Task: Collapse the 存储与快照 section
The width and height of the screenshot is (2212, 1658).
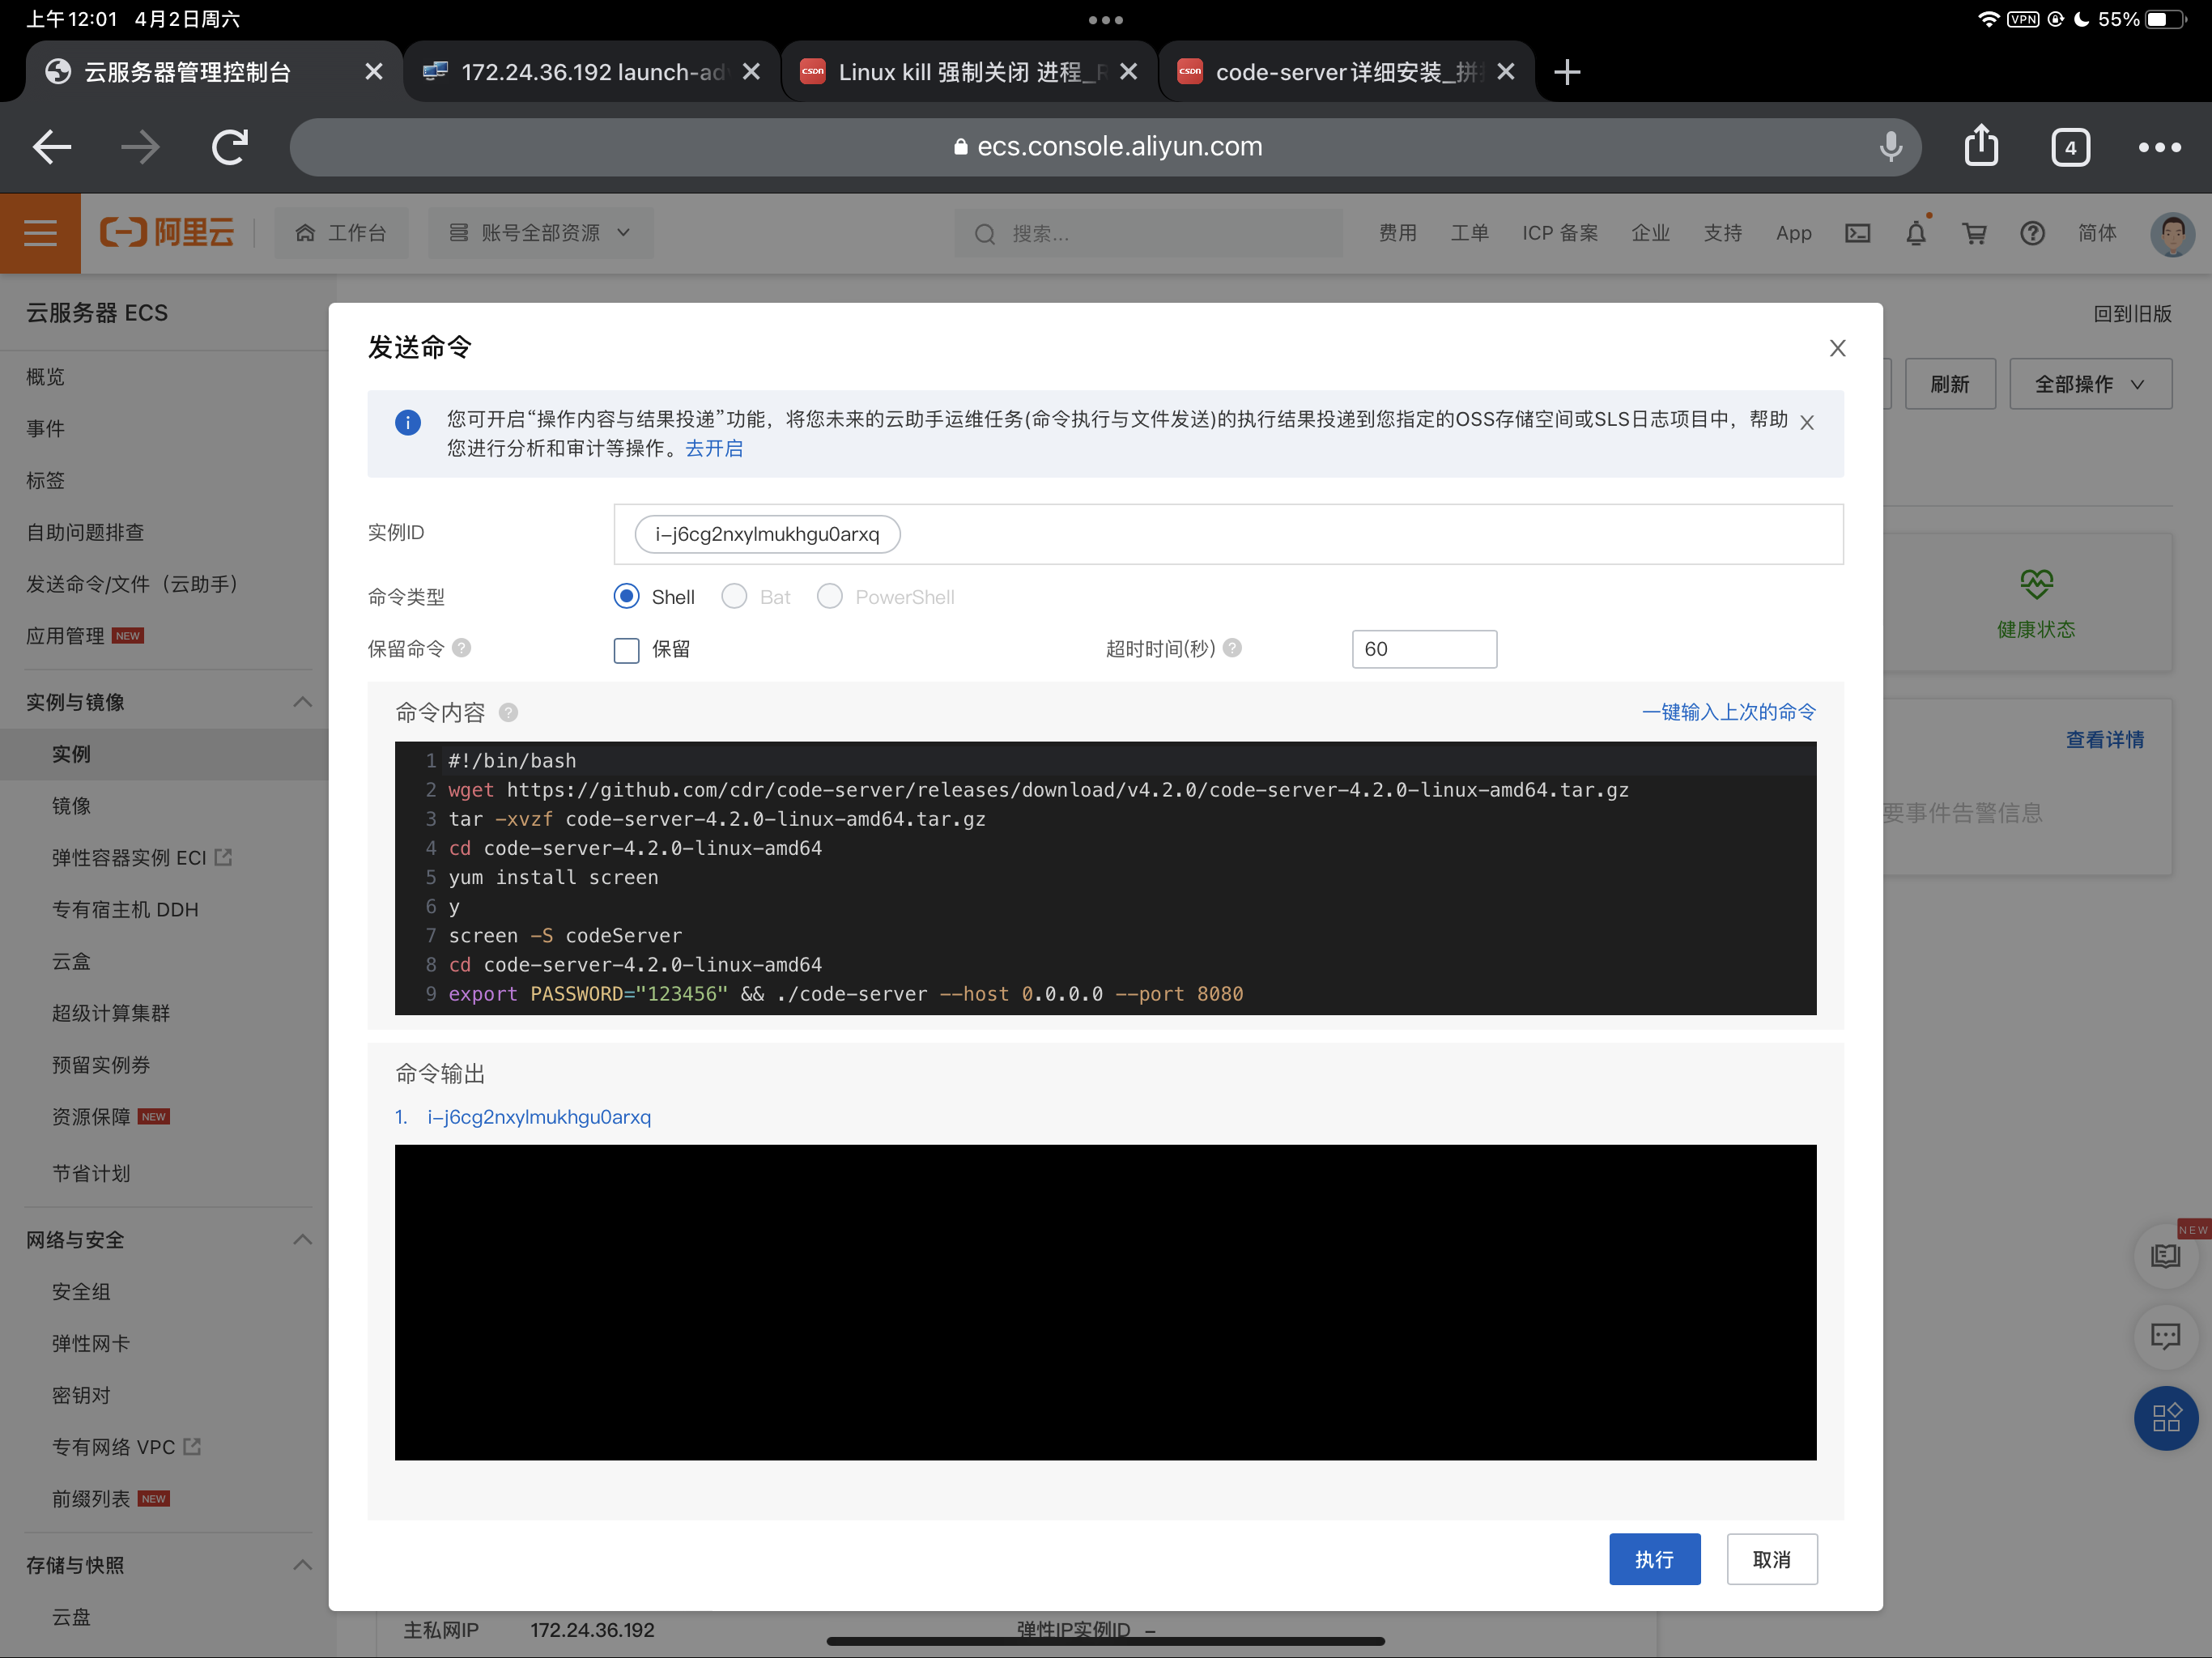Action: [x=302, y=1564]
